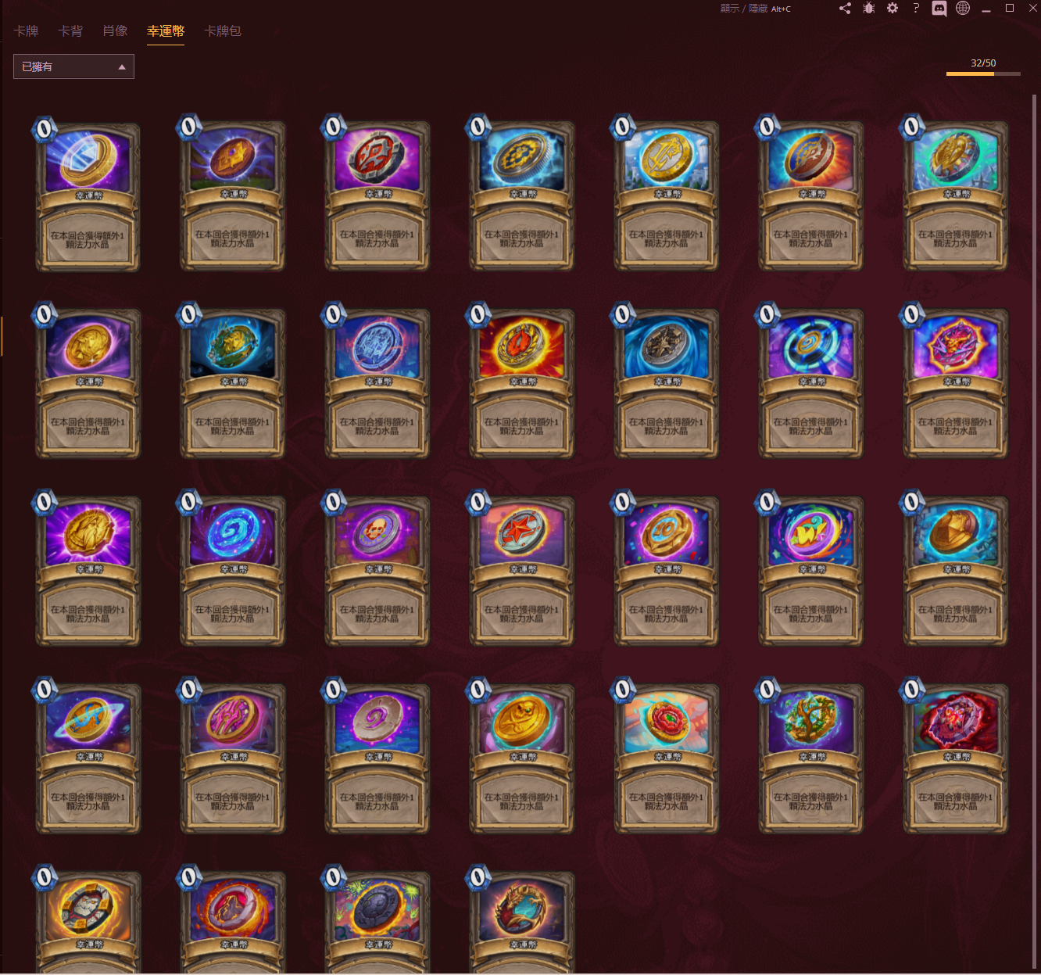Screen dimensions: 1041x975
Task: Open the 已擁有 filter dropdown
Action: pos(73,66)
